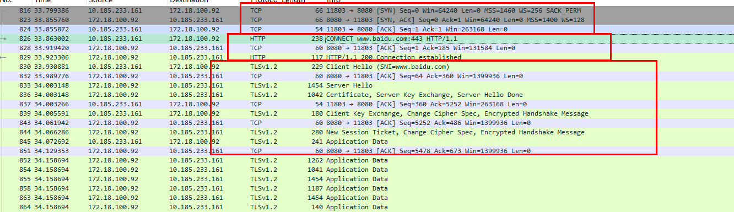Select packet 839 Client Key Exchange

point(367,113)
